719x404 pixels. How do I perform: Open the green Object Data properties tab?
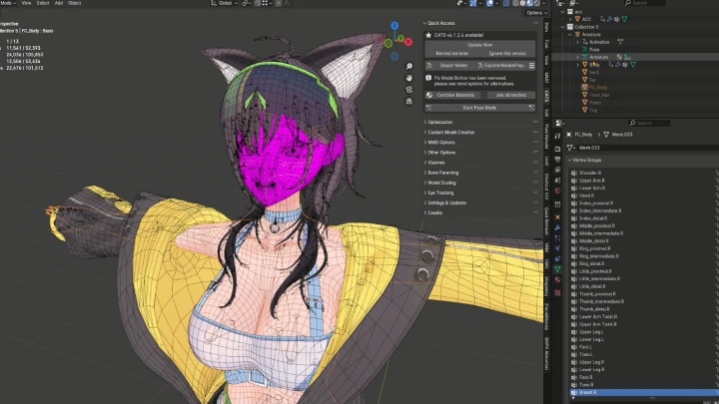[x=557, y=269]
